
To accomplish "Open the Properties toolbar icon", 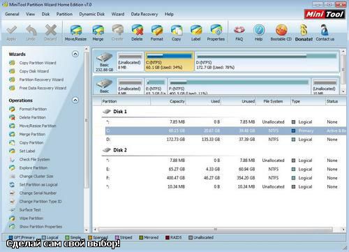I will [216, 30].
